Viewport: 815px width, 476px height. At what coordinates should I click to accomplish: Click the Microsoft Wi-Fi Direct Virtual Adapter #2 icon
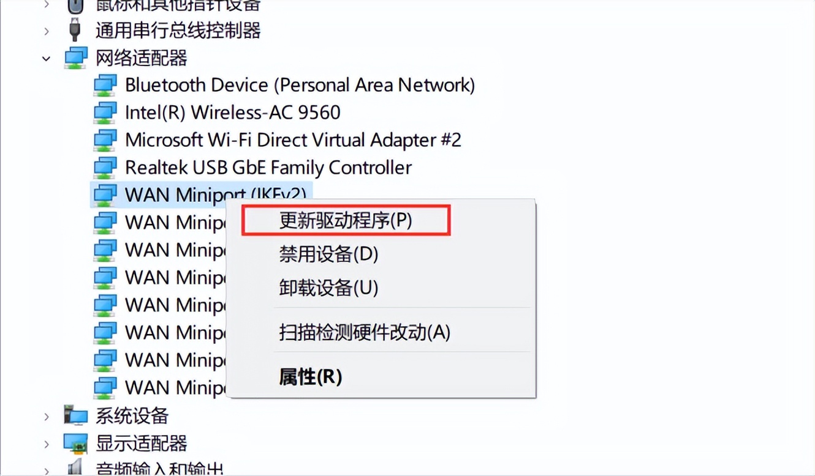point(105,140)
